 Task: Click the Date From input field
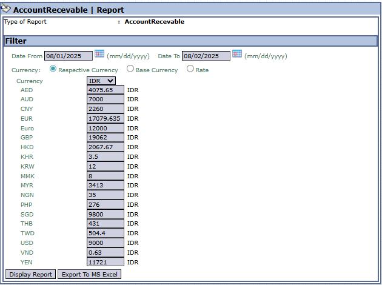tap(68, 56)
